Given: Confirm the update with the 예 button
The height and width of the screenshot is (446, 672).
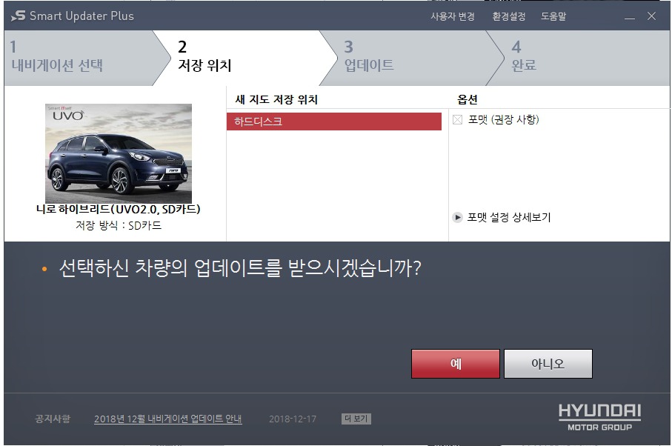Looking at the screenshot, I should point(456,364).
